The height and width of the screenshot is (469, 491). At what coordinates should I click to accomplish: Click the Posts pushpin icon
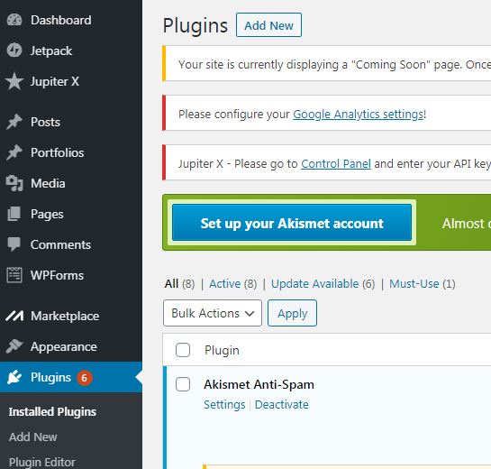click(14, 122)
